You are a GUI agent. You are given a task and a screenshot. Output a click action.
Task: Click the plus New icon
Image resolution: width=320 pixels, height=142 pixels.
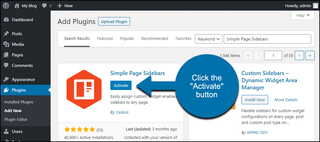click(60, 6)
